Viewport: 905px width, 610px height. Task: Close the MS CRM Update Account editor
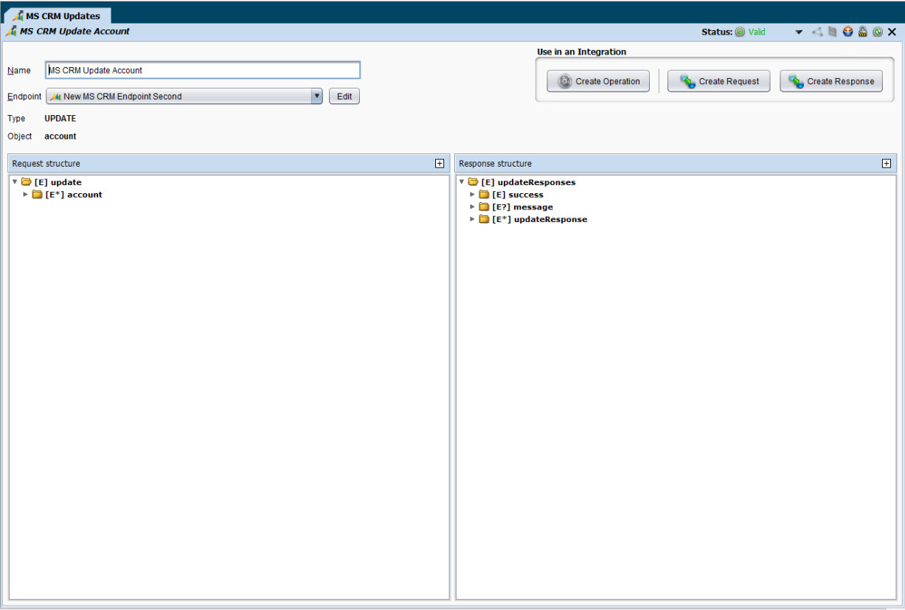[x=892, y=32]
